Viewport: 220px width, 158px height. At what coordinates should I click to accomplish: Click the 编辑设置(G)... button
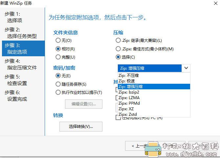click(84, 104)
